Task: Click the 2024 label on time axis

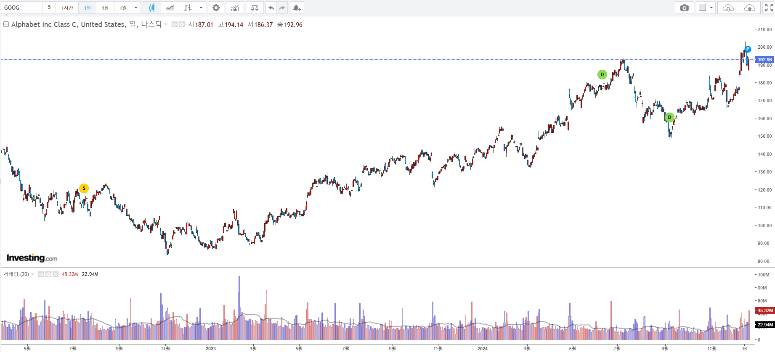Action: click(483, 349)
